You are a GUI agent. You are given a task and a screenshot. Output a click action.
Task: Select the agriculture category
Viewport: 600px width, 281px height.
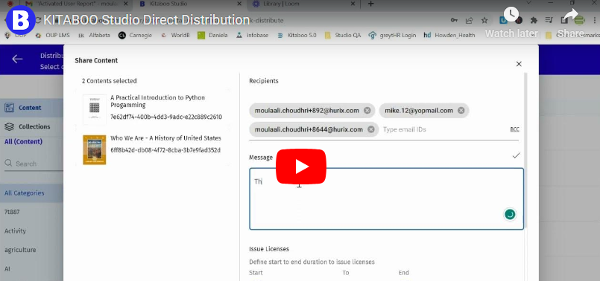(20, 250)
